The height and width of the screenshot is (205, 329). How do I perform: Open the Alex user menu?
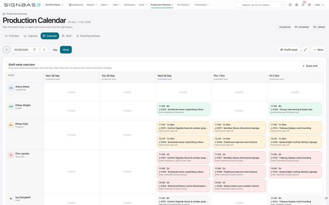click(x=320, y=5)
